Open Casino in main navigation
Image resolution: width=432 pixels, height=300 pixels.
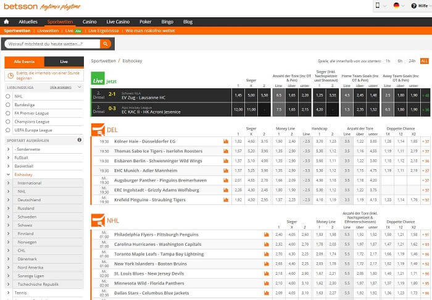[89, 22]
